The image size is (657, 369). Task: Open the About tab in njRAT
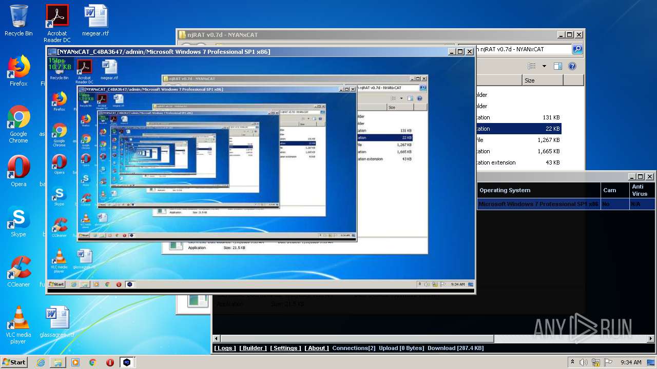(x=317, y=348)
